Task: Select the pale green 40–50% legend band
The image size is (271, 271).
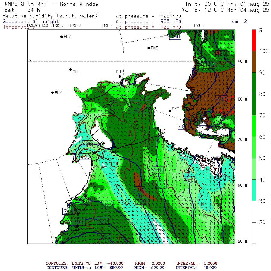Action: click(254, 169)
